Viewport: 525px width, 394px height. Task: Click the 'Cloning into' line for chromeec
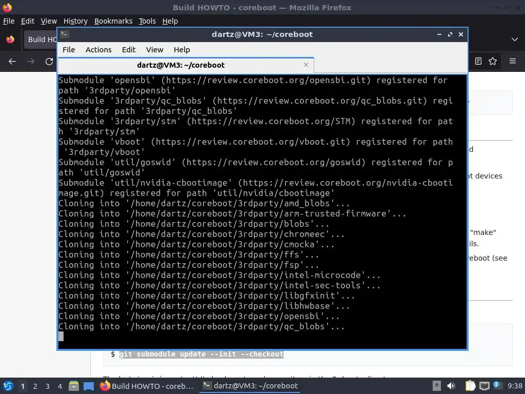point(201,234)
